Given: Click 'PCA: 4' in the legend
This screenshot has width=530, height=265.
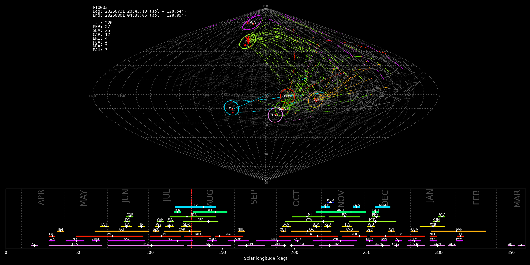Looking at the screenshot, I should 100,42.
